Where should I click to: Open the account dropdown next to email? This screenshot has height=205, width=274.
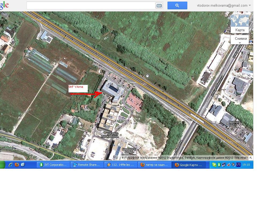pyautogui.click(x=250, y=5)
